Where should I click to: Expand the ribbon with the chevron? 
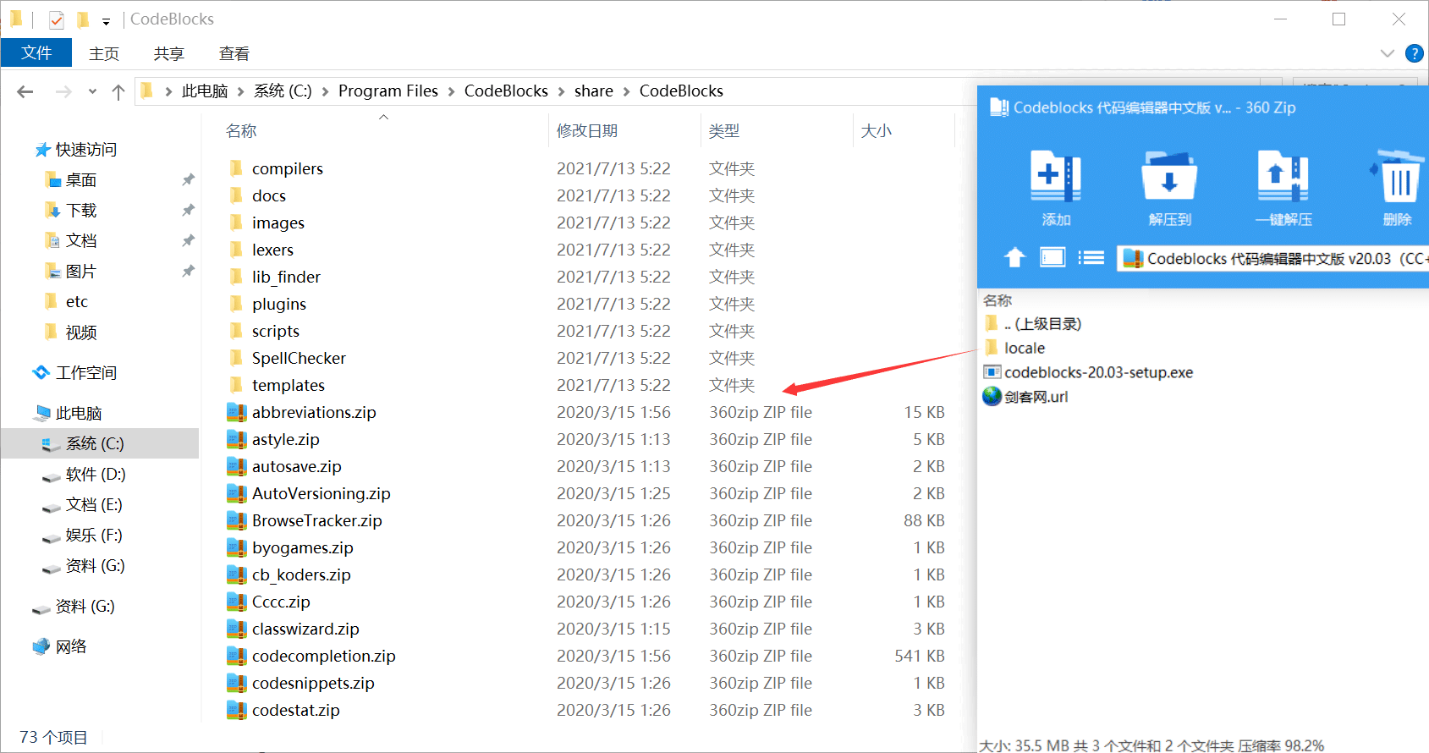point(1388,53)
